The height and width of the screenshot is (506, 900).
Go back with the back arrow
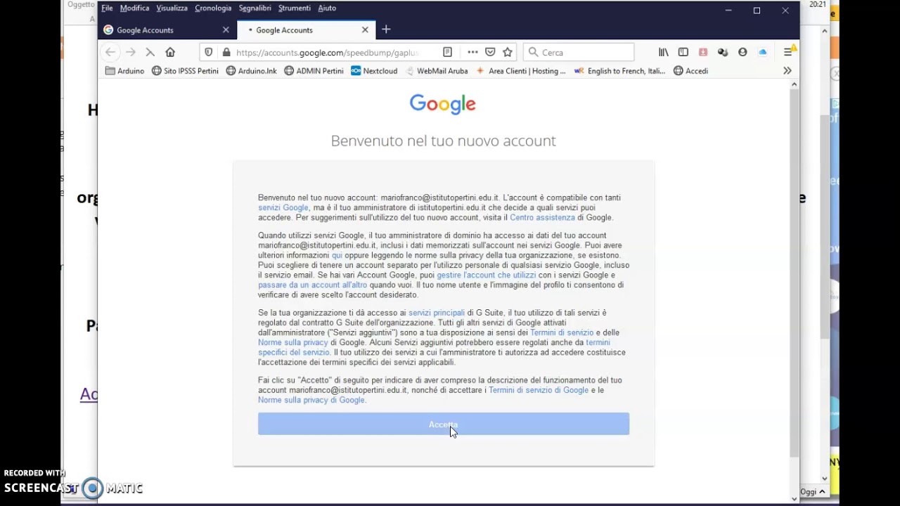click(110, 52)
